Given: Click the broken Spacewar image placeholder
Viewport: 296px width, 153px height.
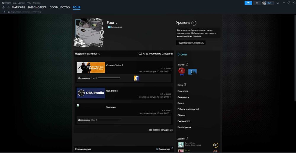Looking at the screenshot, I should tap(78, 105).
